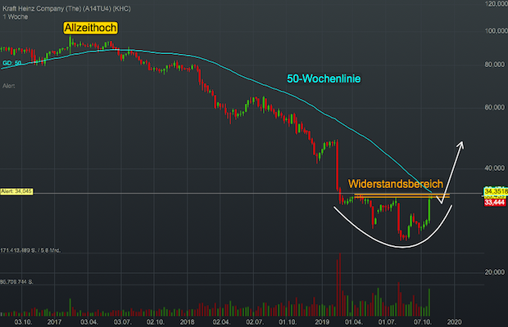
Task: Click the '01.10.' date axis label
Action: click(288, 322)
